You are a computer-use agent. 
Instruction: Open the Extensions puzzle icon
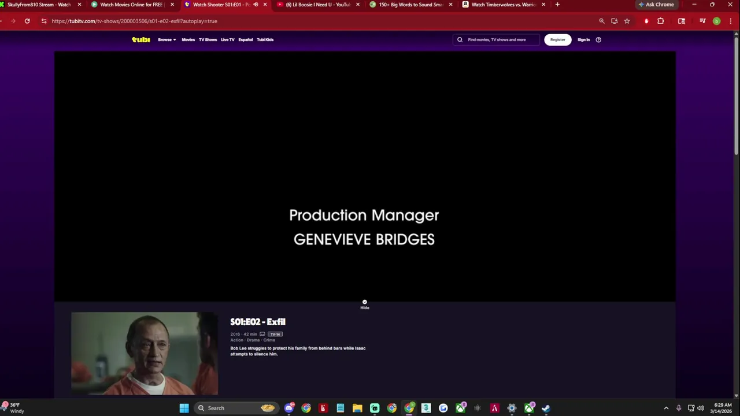point(661,21)
